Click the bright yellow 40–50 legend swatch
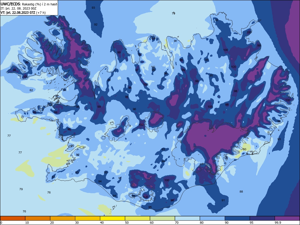This screenshot has height=225, width=300. (112, 218)
